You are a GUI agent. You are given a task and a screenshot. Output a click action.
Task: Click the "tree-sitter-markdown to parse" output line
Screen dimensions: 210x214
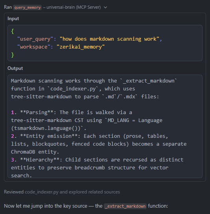coord(85,97)
